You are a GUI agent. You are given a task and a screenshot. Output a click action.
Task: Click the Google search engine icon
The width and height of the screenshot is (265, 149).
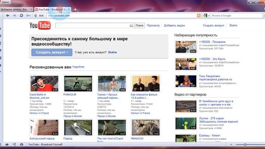click(x=205, y=16)
